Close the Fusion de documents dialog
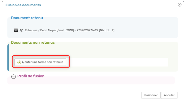193x101 pixels. 180,5
